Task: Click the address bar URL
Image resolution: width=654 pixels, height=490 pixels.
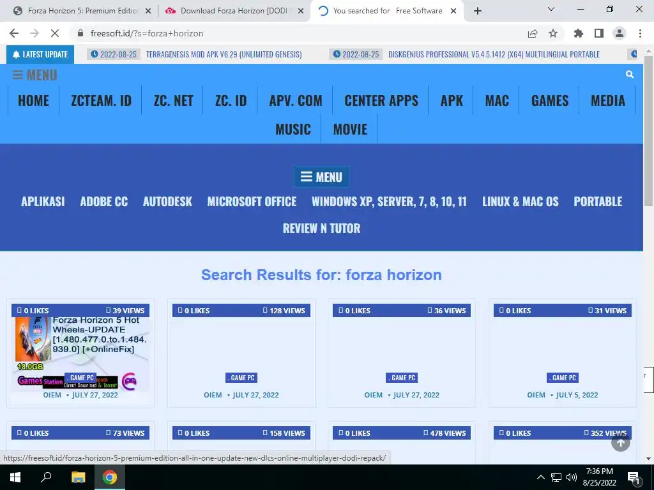Action: (147, 33)
